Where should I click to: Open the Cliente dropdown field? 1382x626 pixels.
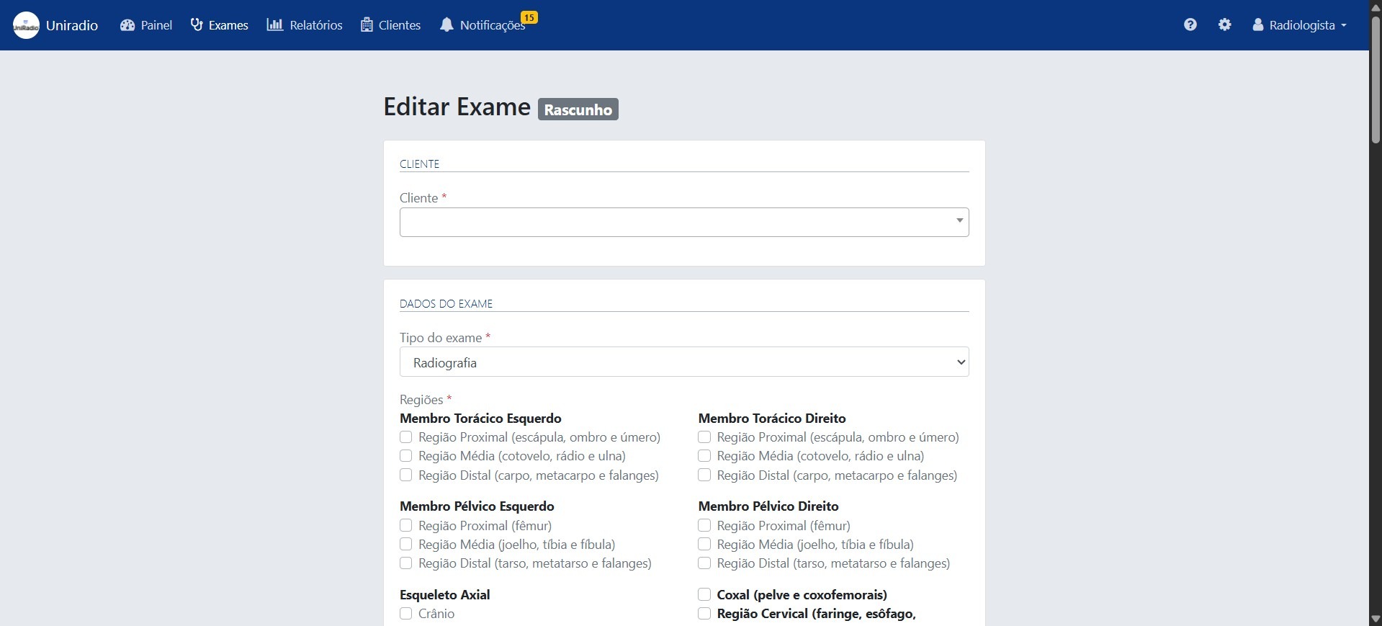pyautogui.click(x=683, y=222)
